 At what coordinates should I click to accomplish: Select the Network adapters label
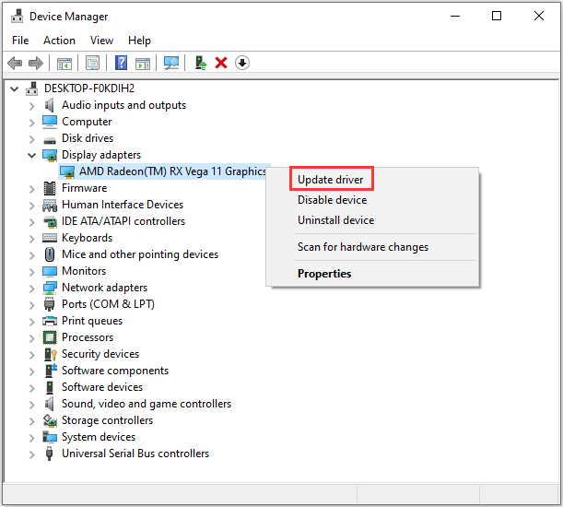(104, 288)
